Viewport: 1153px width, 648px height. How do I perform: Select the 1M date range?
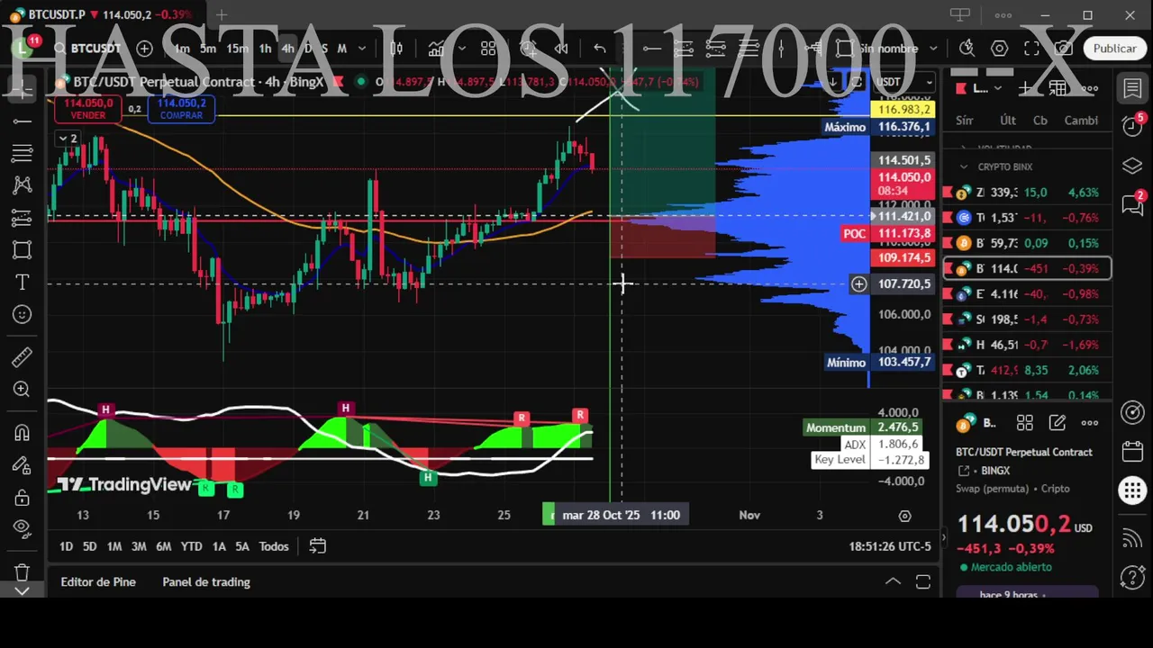point(114,546)
